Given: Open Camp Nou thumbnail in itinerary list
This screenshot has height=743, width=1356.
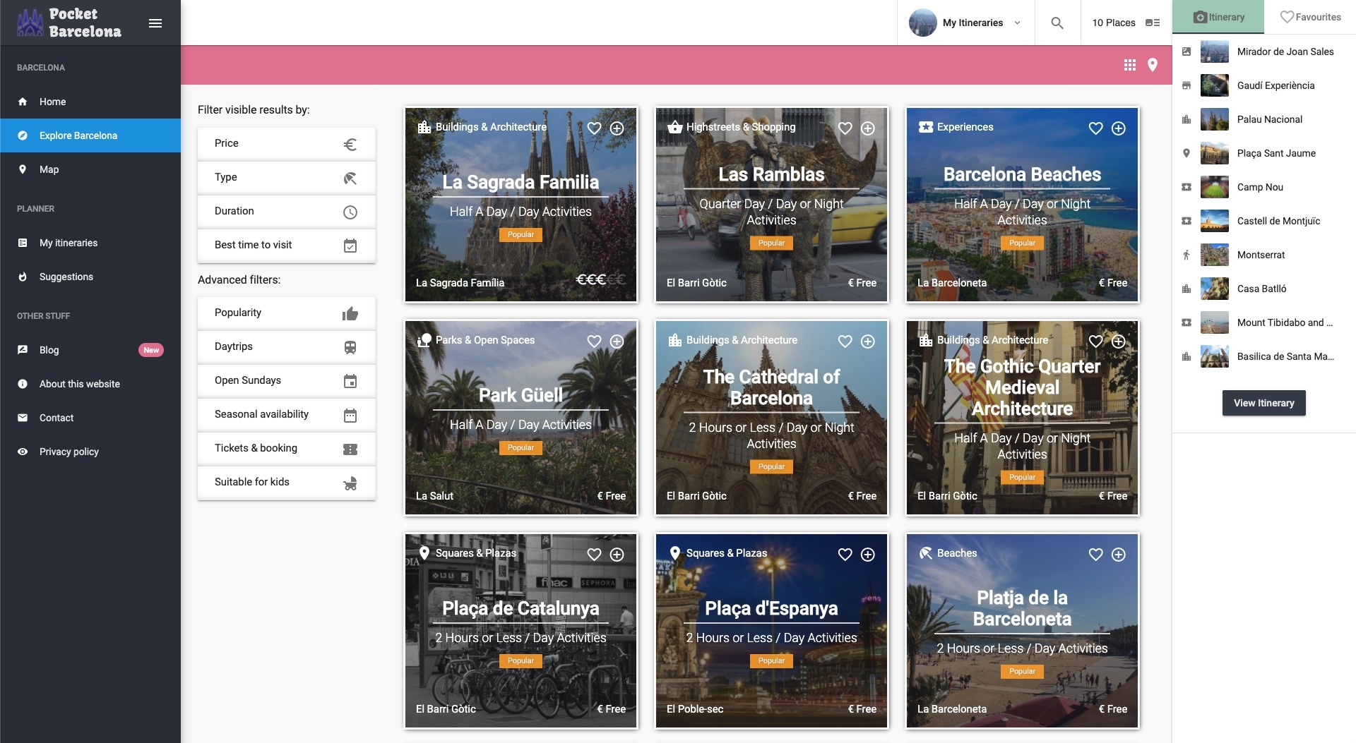Looking at the screenshot, I should [1214, 187].
